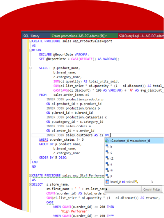The image size is (164, 218).
Task: Click the 'High Performer' string literal
Action: click(x=75, y=211)
